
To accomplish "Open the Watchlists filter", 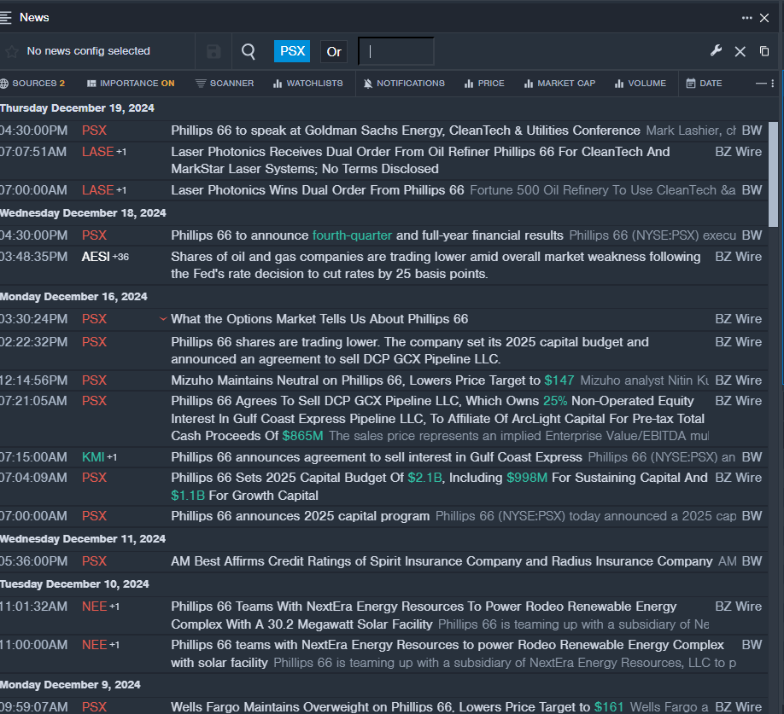I will [x=307, y=84].
